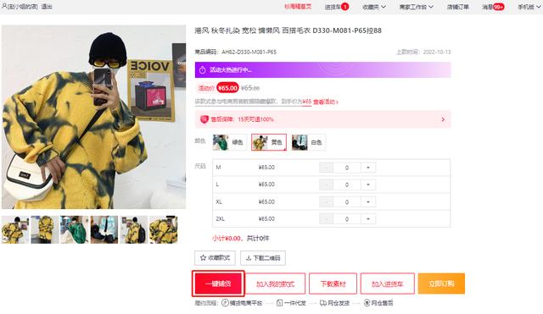543x314 pixels.
Task: Increase quantity for size M
Action: (x=368, y=168)
